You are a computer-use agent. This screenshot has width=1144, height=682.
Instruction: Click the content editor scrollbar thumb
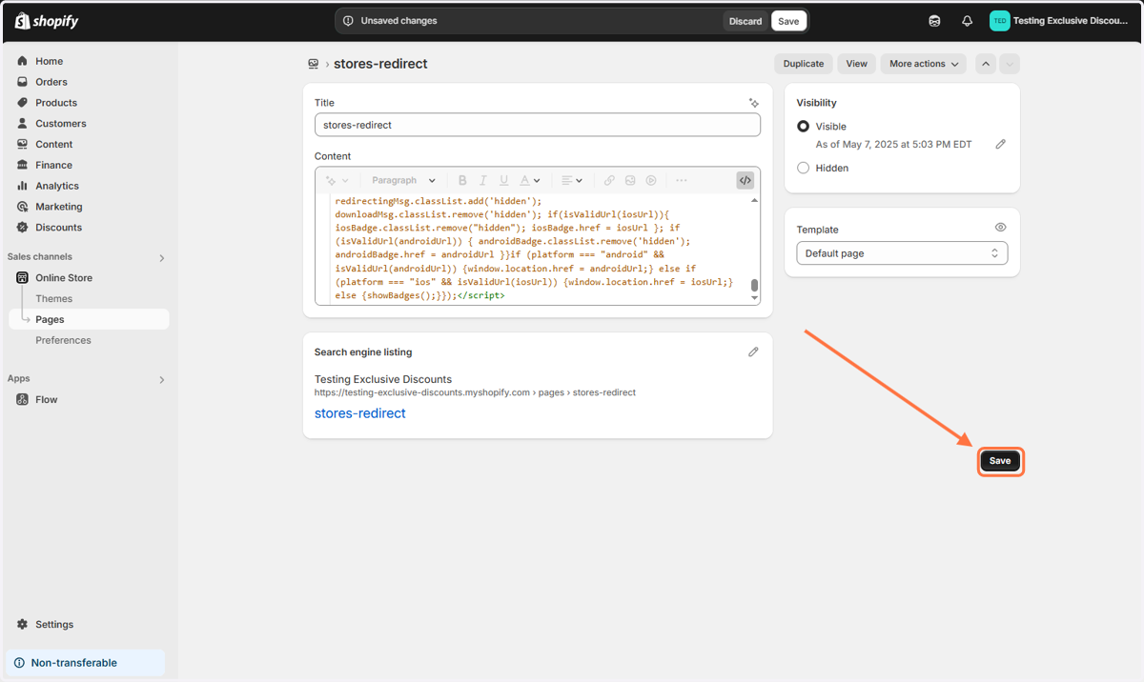pyautogui.click(x=755, y=285)
